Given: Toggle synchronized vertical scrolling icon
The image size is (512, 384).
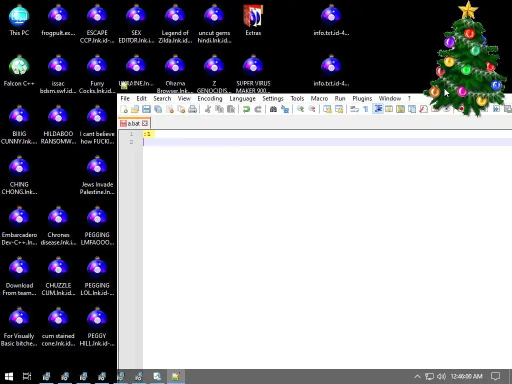Looking at the screenshot, I should (x=327, y=109).
